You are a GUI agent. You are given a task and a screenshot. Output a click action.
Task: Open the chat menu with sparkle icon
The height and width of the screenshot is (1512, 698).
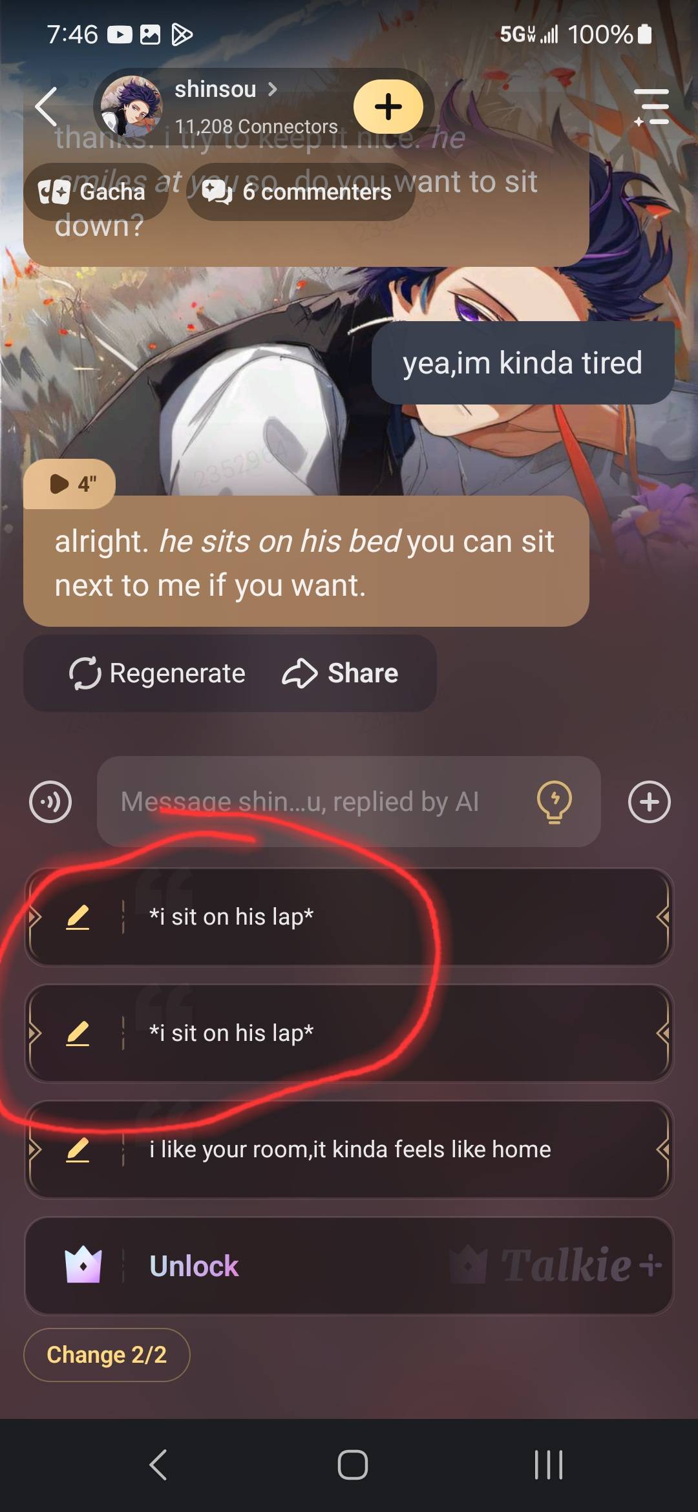pyautogui.click(x=651, y=107)
